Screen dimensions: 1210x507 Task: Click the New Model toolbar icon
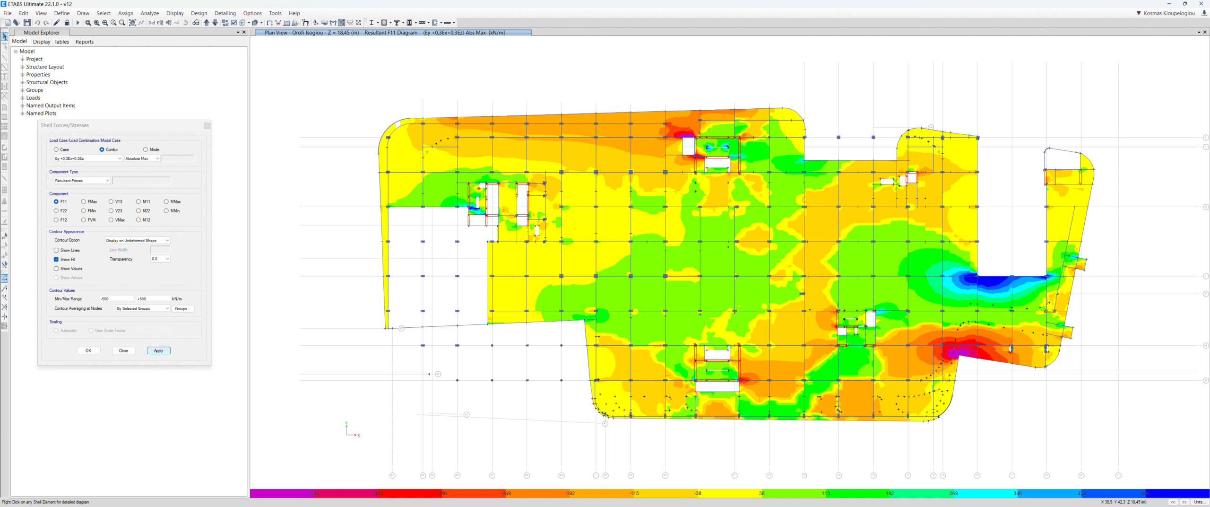[x=8, y=22]
